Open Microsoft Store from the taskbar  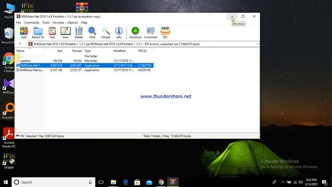pos(137,182)
